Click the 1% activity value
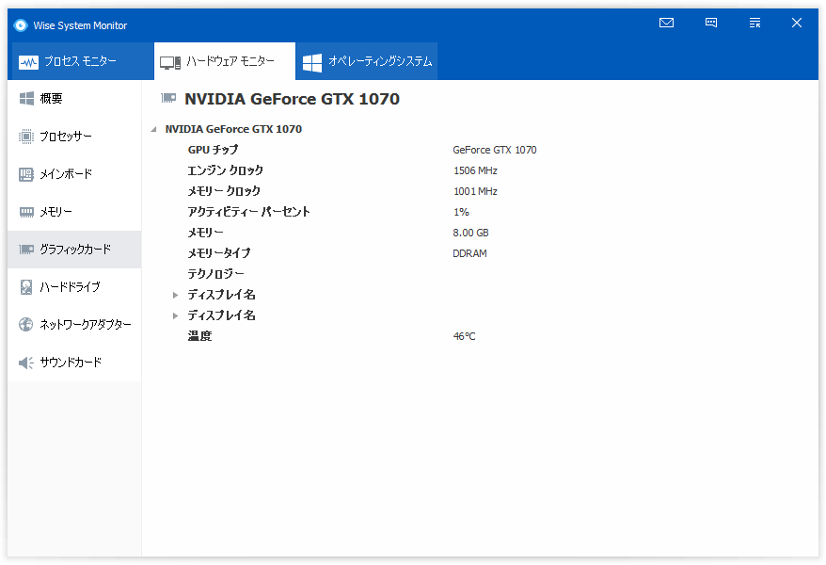This screenshot has height=565, width=826. click(461, 212)
